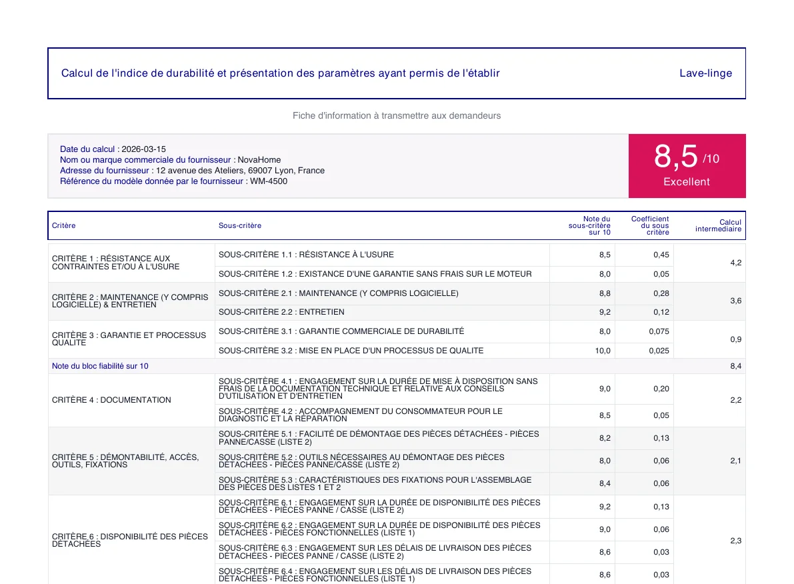Click the 9,2 note of sous-critère 6.1

[605, 507]
